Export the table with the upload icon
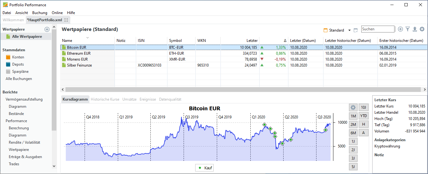Image resolution: width=428 pixels, height=174 pixels. 415,29
